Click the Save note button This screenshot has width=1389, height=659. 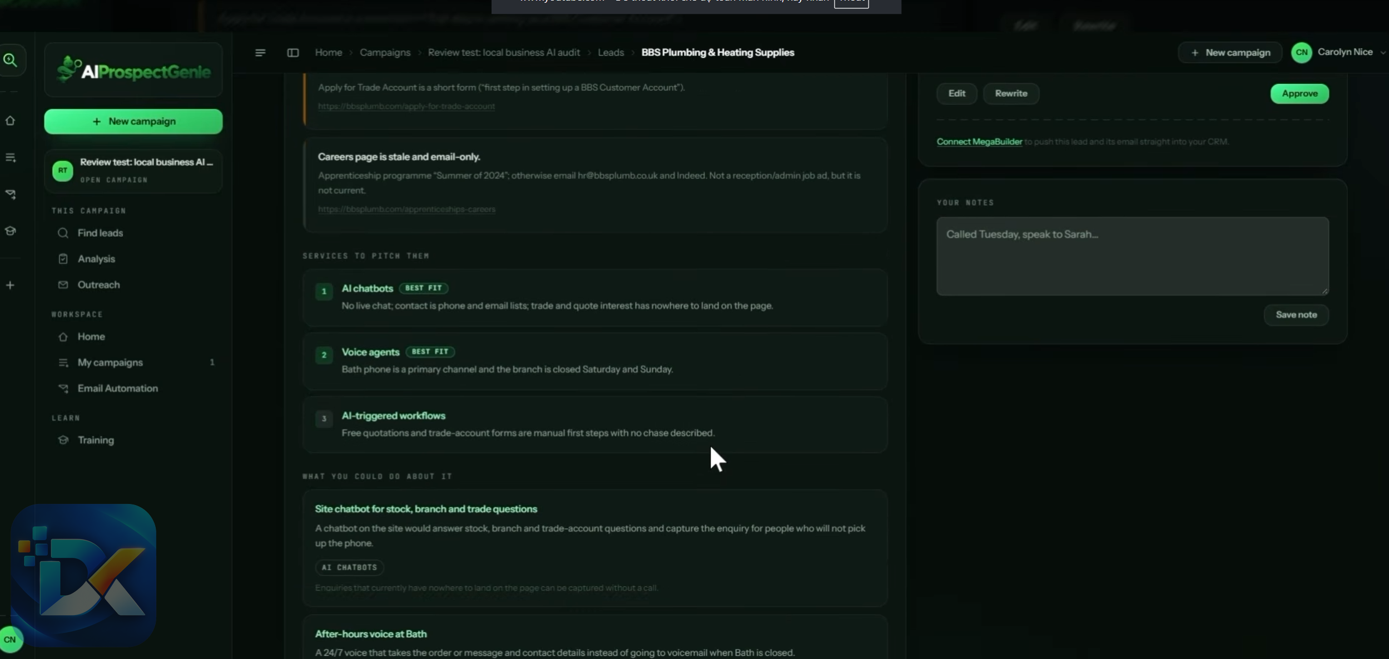pos(1296,315)
